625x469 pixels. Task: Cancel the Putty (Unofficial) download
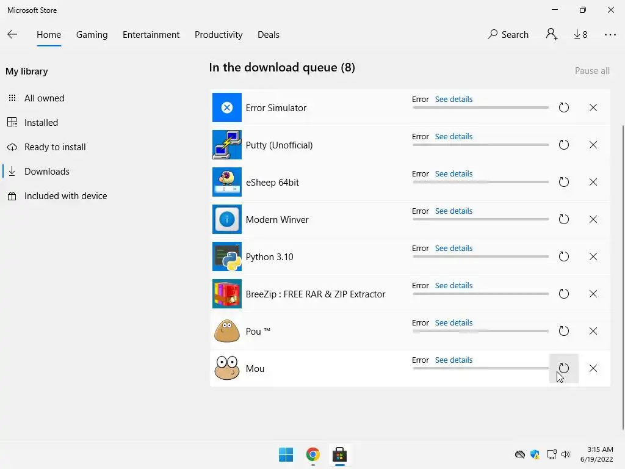(x=593, y=145)
